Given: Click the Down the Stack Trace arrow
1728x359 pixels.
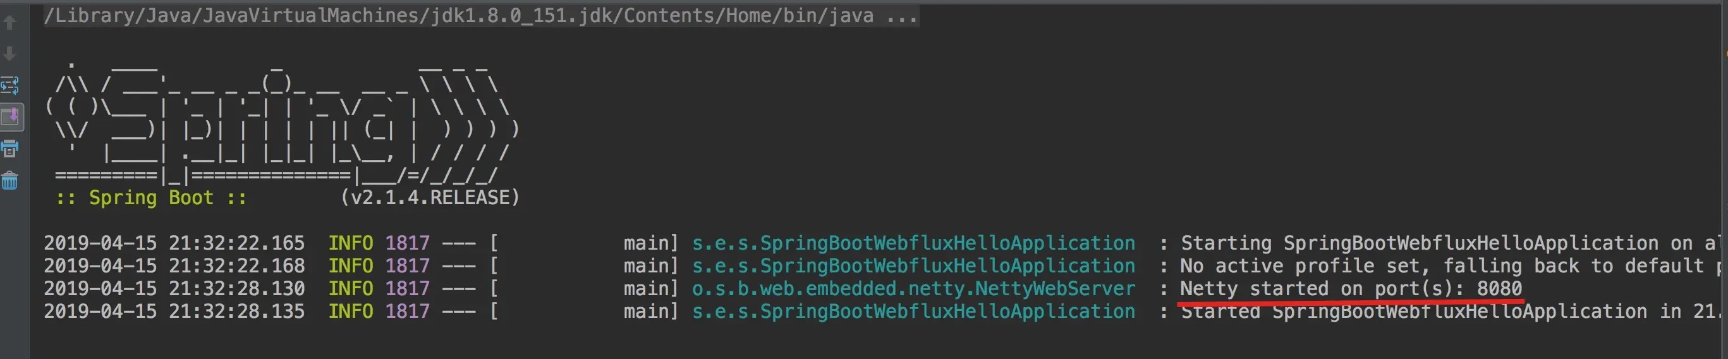Looking at the screenshot, I should 10,54.
